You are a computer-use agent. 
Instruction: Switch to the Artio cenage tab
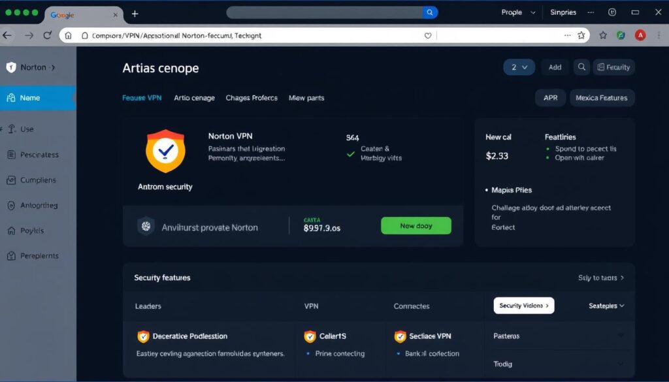194,98
